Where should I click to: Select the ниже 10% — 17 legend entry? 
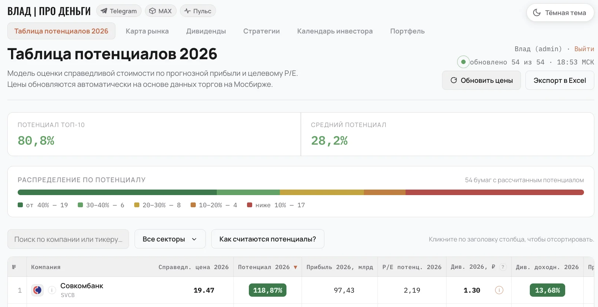click(x=276, y=205)
